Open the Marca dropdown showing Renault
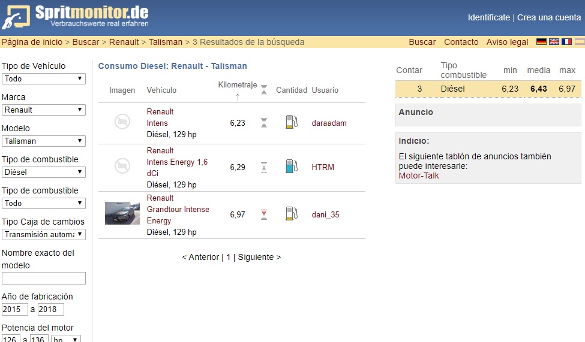Screen dimensions: 585x342 click(44, 110)
